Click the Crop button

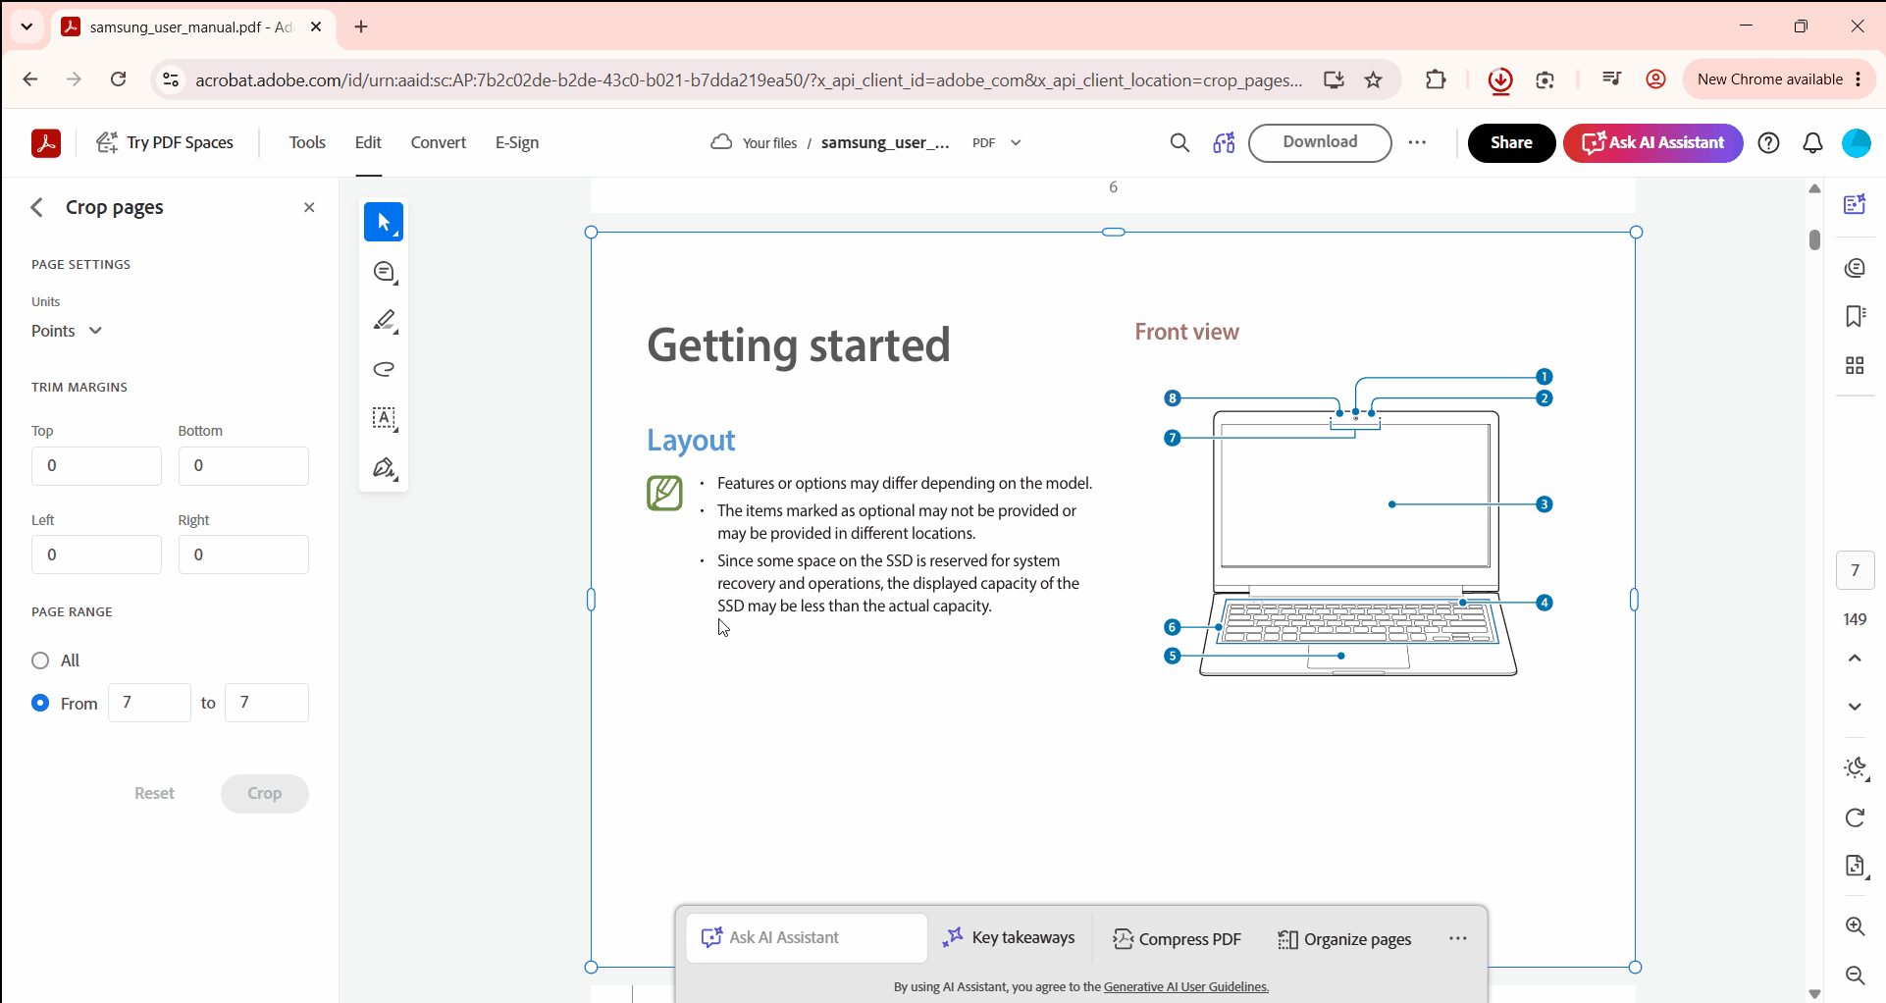click(265, 793)
